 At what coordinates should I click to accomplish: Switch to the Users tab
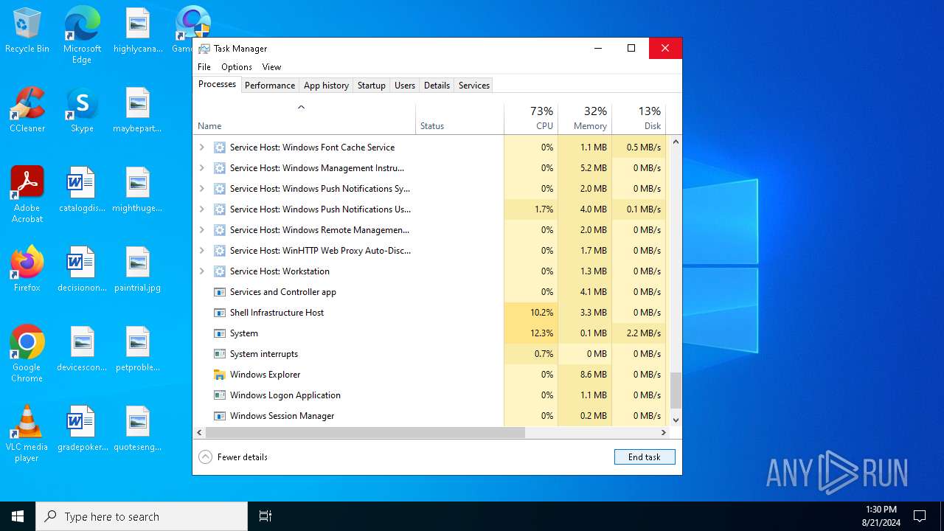405,86
